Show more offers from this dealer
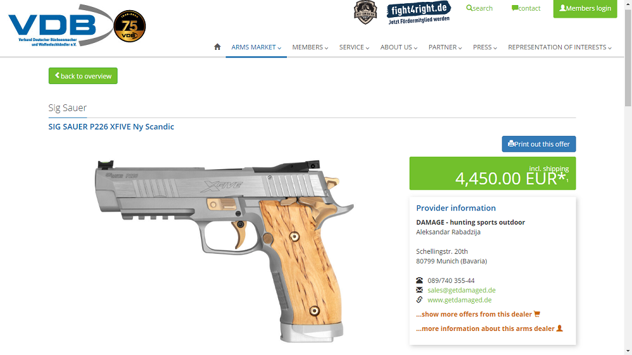Screen dimensions: 632x355 478,315
